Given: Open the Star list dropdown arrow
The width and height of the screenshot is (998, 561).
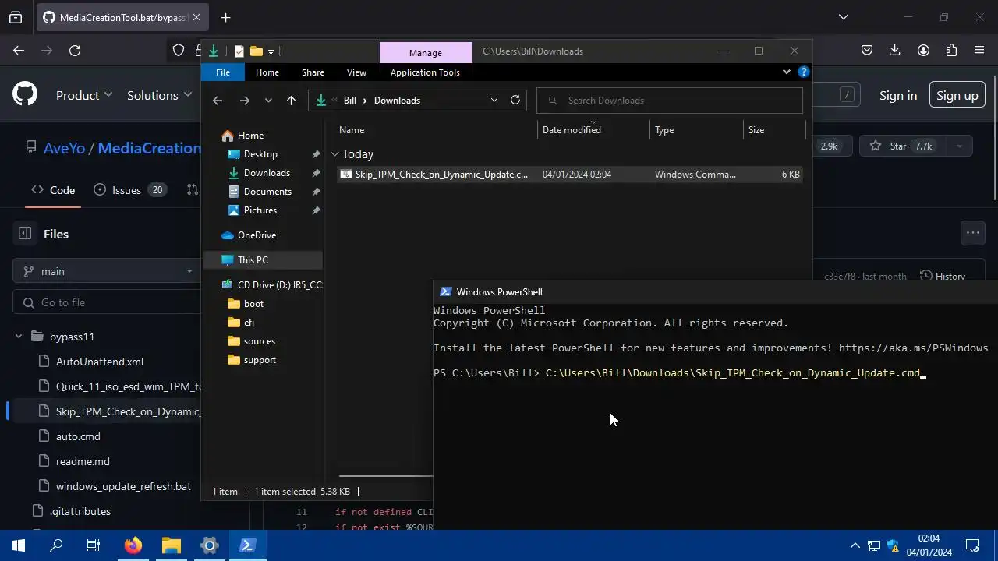Looking at the screenshot, I should [959, 146].
